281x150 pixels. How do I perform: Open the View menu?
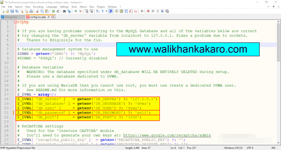point(28,7)
